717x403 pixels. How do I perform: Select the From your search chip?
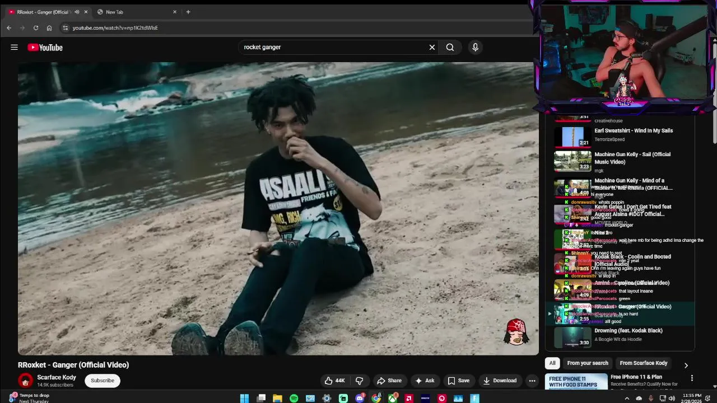[588, 363]
